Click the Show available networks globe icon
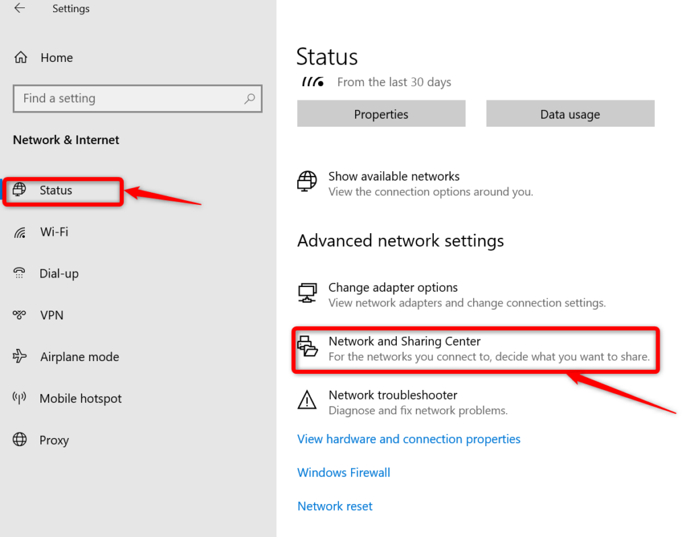The height and width of the screenshot is (537, 690). pyautogui.click(x=307, y=182)
